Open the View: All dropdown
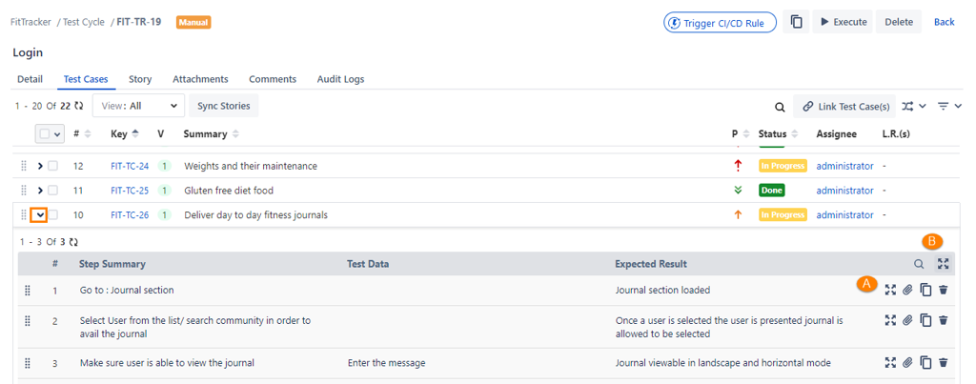The height and width of the screenshot is (384, 976). (139, 107)
